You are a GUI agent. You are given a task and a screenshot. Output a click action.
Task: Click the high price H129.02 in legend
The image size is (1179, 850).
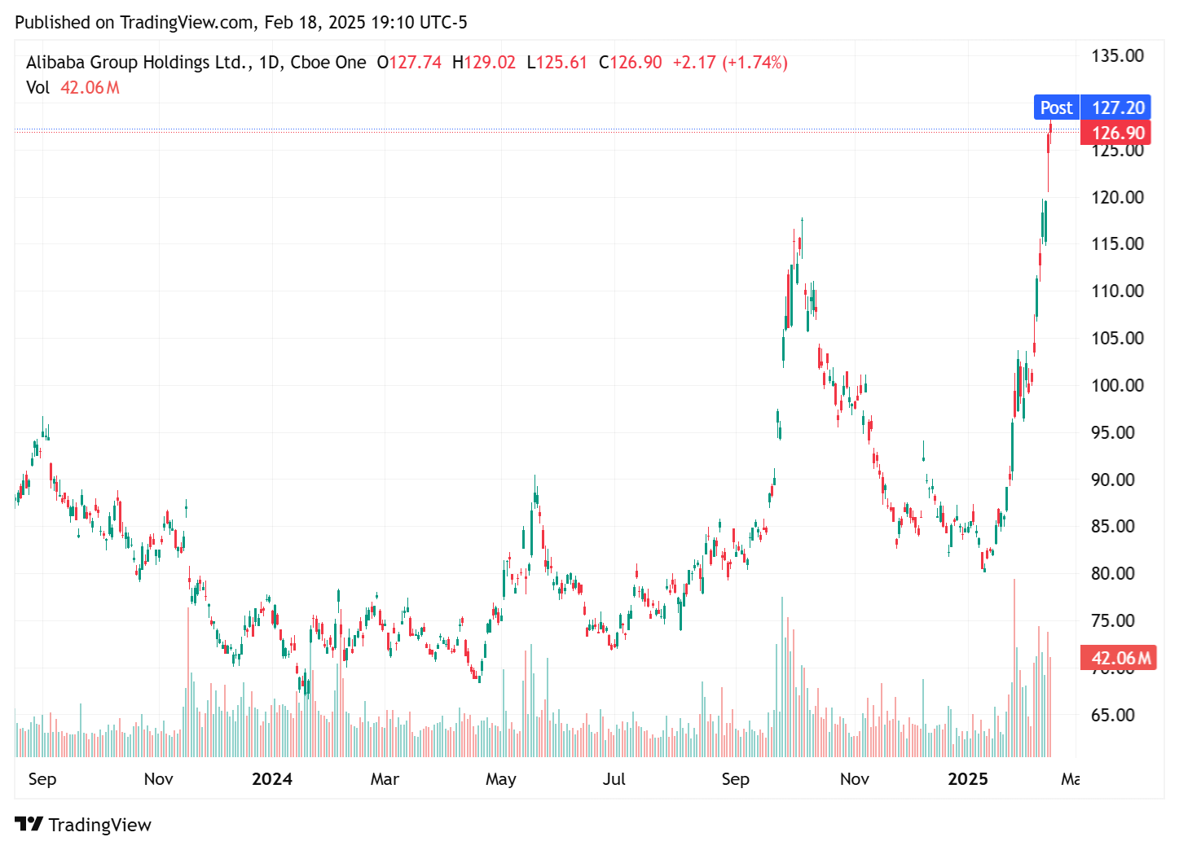click(485, 62)
